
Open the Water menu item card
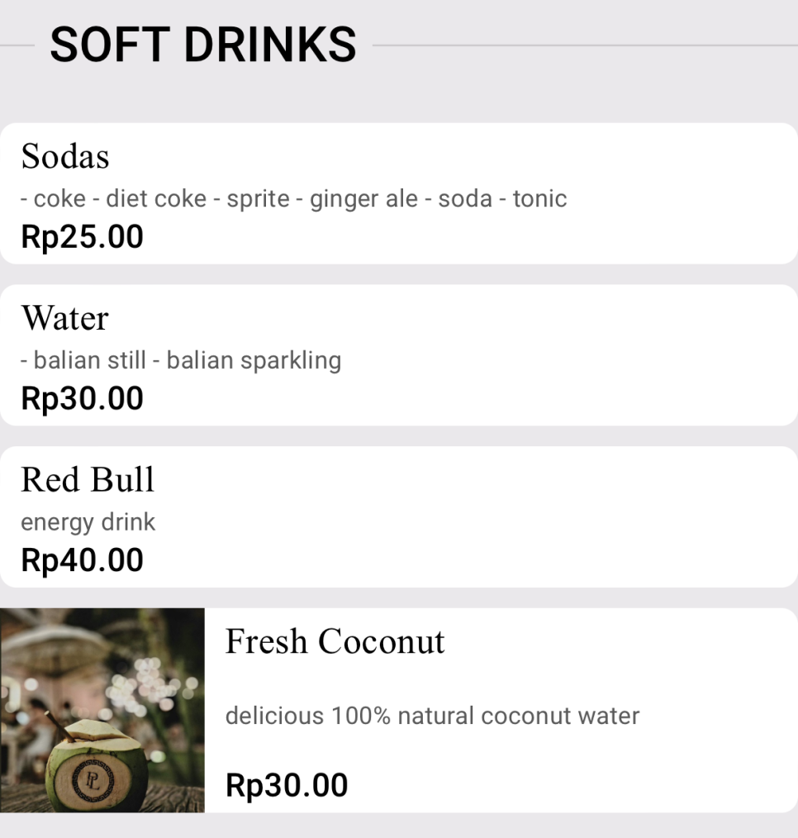click(x=399, y=355)
